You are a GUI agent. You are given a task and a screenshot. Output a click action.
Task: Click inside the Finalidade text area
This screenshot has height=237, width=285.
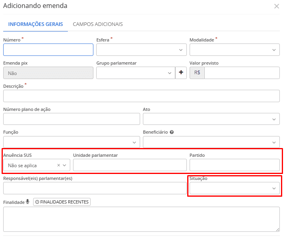coord(141,219)
